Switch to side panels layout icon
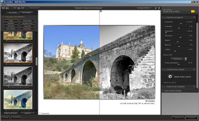199x121 pixels. pos(7,8)
